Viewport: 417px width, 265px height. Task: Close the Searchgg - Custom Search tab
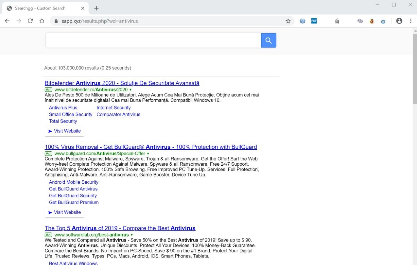click(x=83, y=8)
